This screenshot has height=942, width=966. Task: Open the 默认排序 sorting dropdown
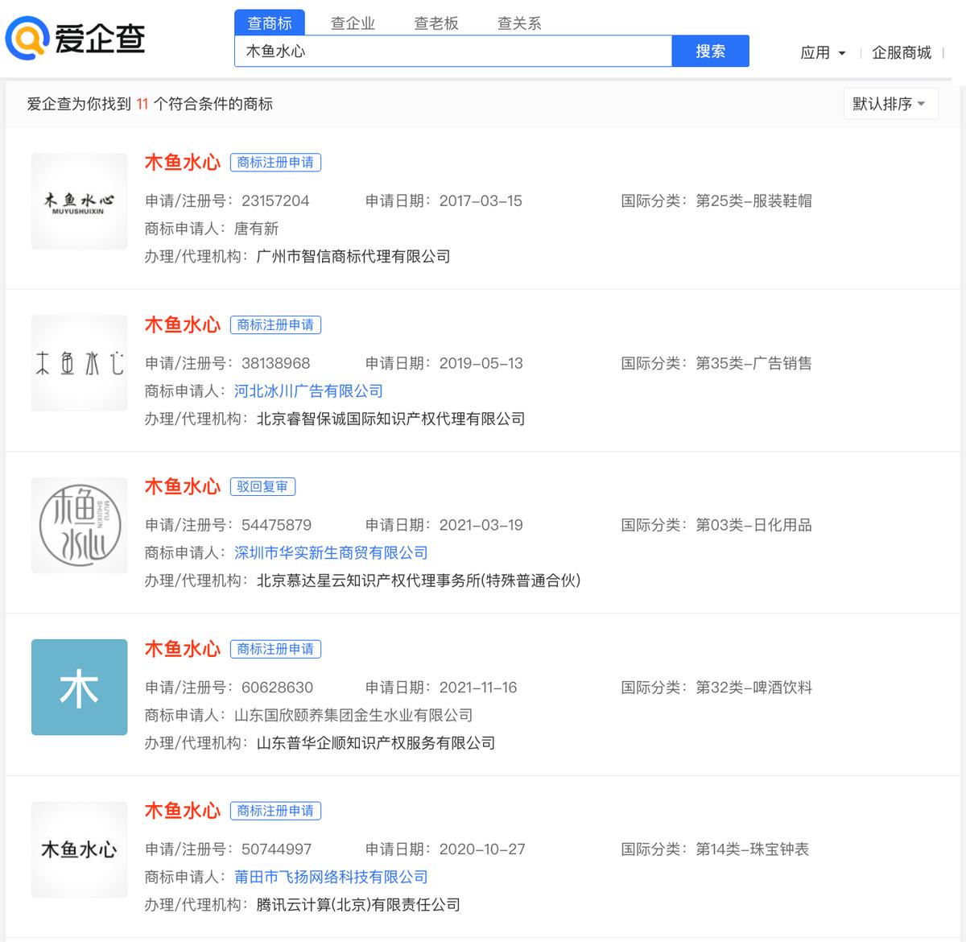(890, 103)
